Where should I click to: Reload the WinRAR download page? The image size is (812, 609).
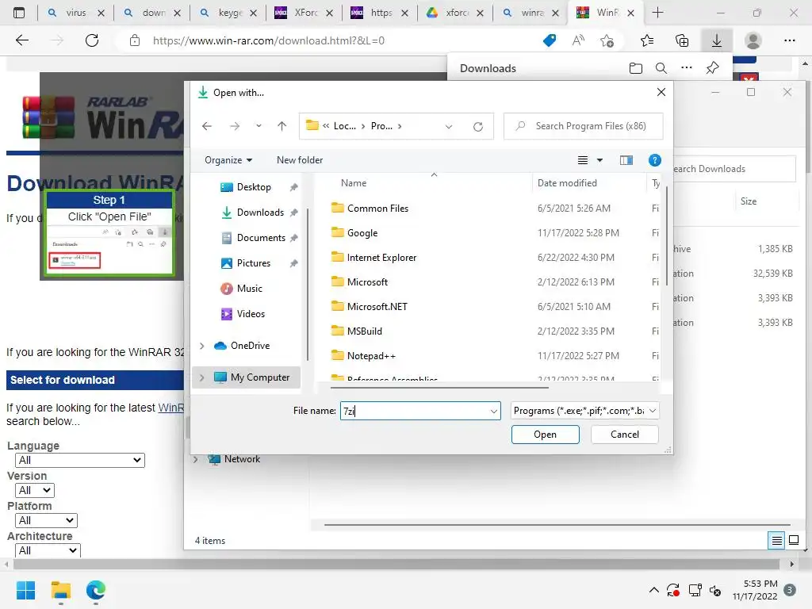coord(92,40)
